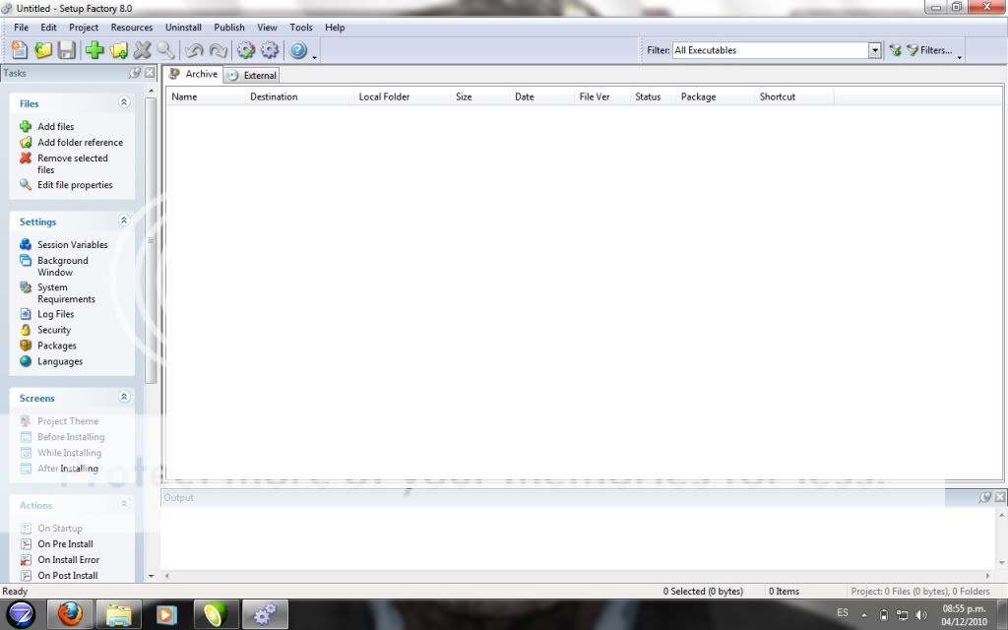1008x630 pixels.
Task: Click the Add Folder Reference toolbar icon
Action: (x=119, y=50)
